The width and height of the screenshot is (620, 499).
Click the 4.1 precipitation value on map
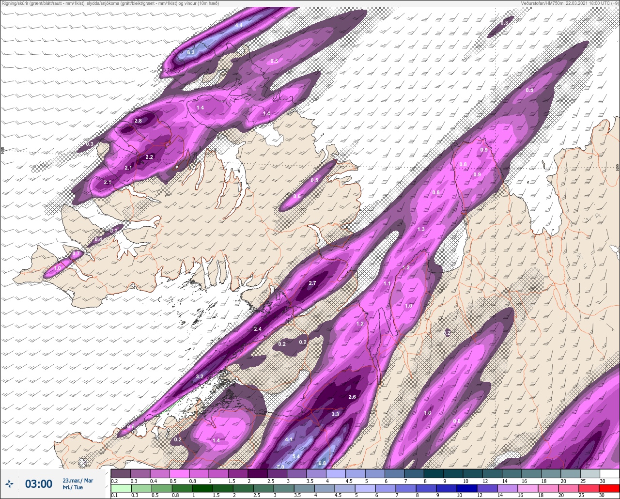pyautogui.click(x=289, y=439)
